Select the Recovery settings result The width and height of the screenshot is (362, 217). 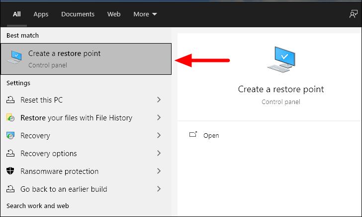click(x=86, y=136)
